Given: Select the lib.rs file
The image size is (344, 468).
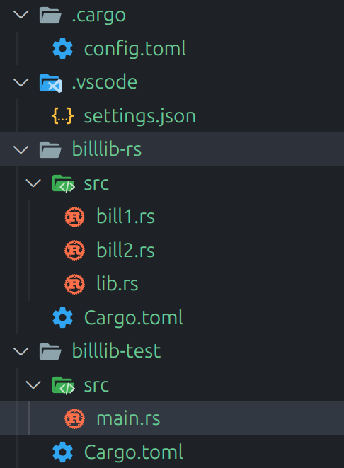Looking at the screenshot, I should pos(117,283).
